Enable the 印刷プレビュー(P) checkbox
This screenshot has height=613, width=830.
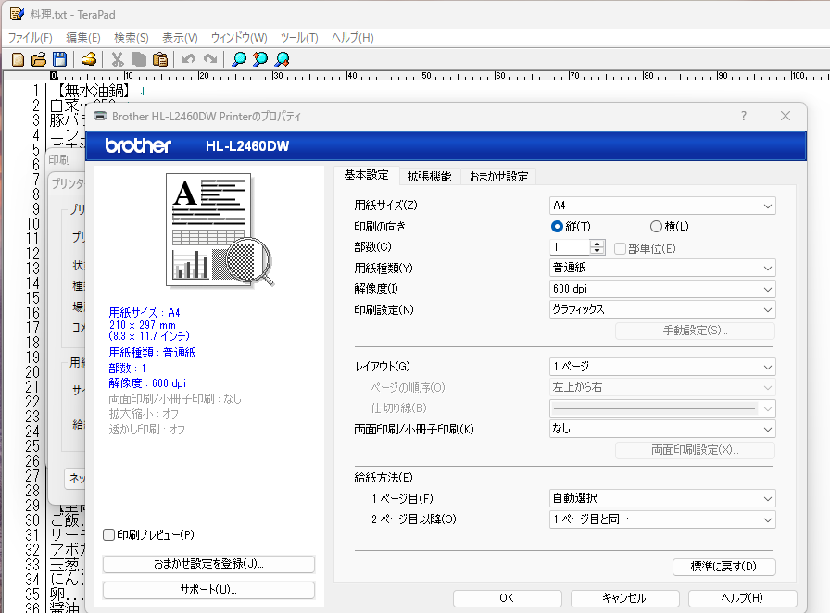(109, 534)
